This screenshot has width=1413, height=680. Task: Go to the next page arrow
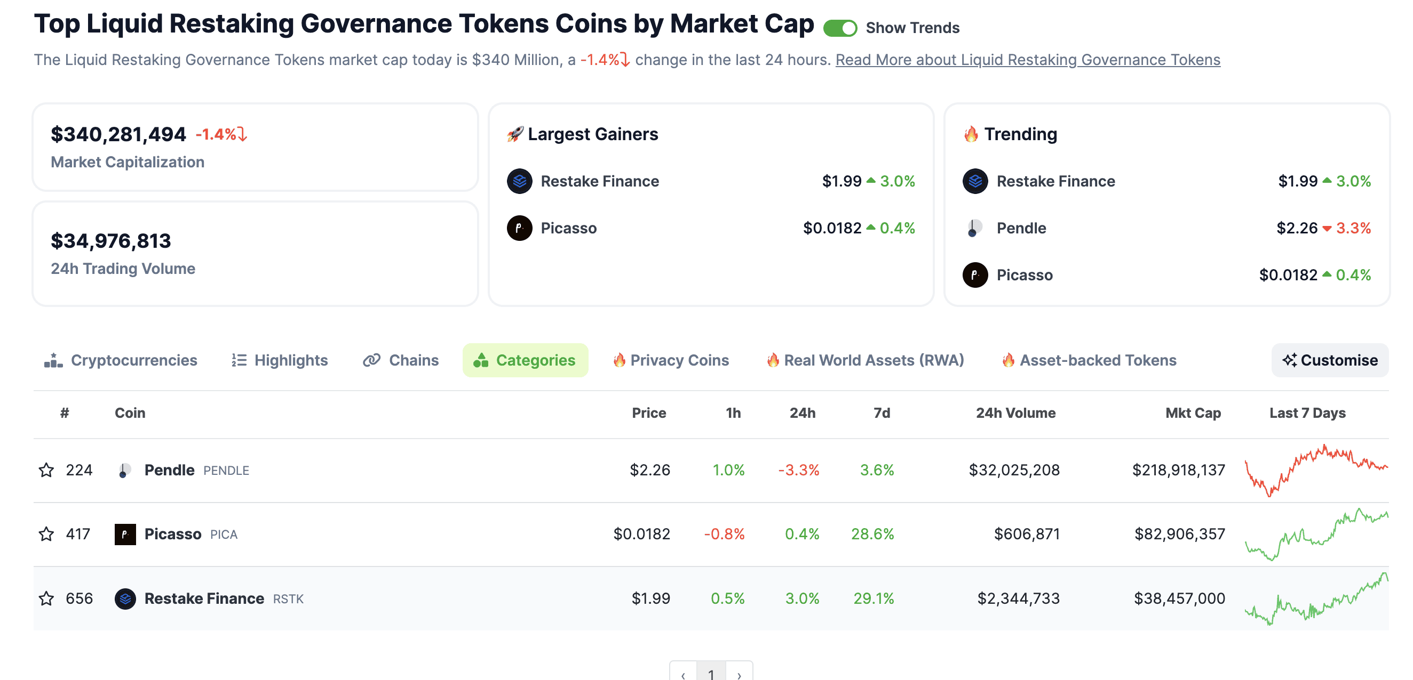[x=740, y=674]
